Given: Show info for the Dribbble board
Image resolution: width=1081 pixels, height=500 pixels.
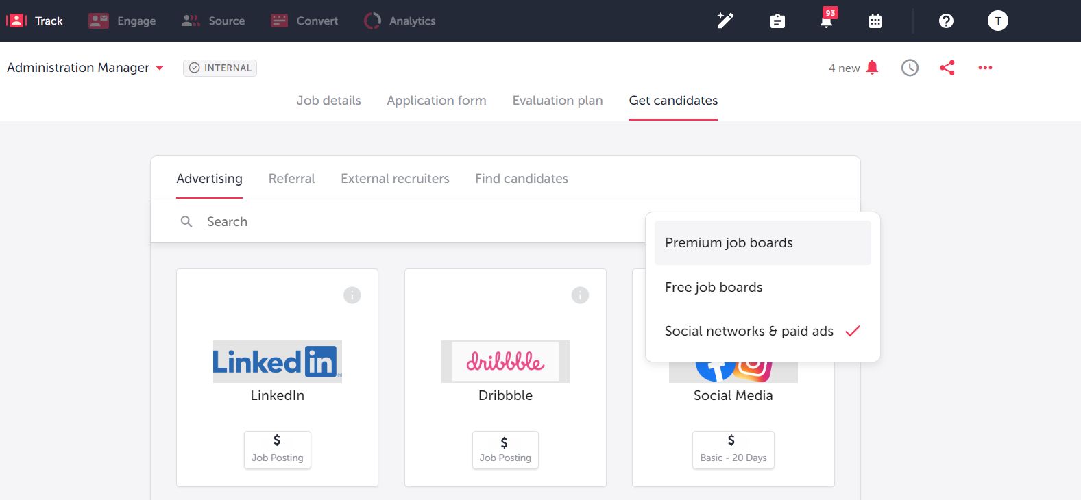Looking at the screenshot, I should [580, 295].
